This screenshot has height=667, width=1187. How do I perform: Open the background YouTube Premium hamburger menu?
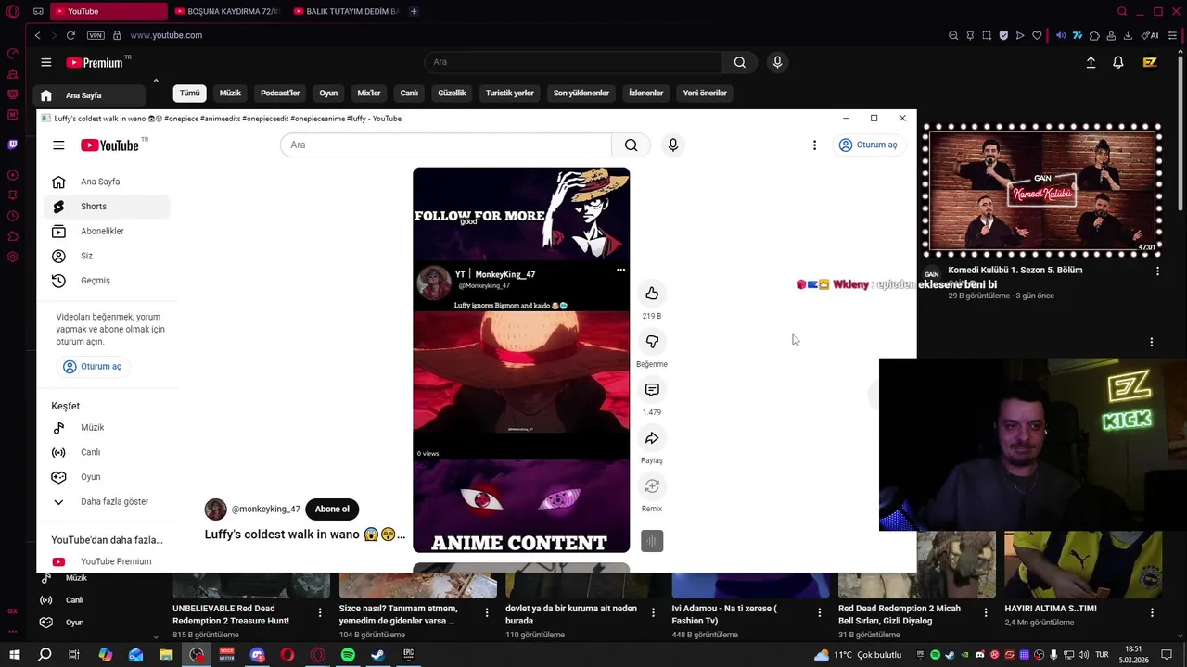click(45, 62)
